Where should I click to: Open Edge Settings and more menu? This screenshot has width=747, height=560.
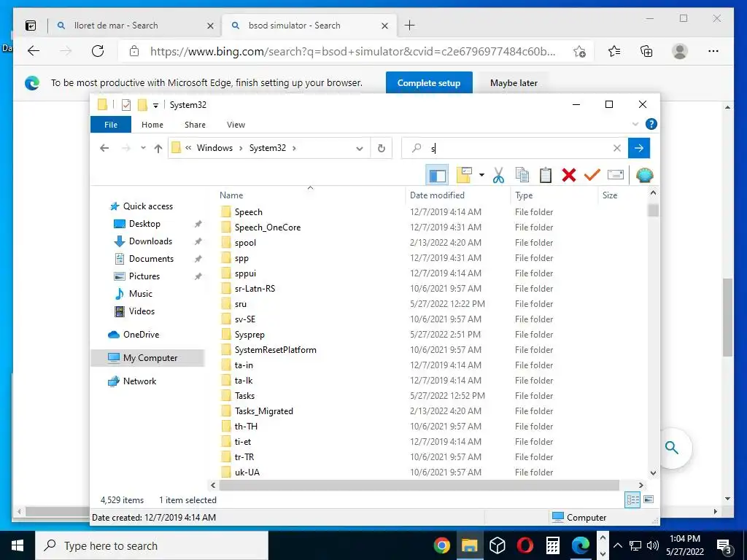(x=713, y=52)
